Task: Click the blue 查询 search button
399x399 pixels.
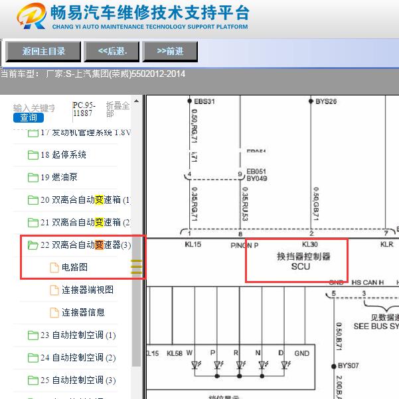Action: (x=29, y=117)
